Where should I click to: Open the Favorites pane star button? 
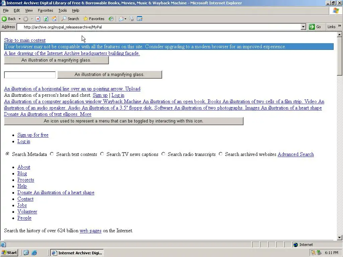(x=94, y=19)
